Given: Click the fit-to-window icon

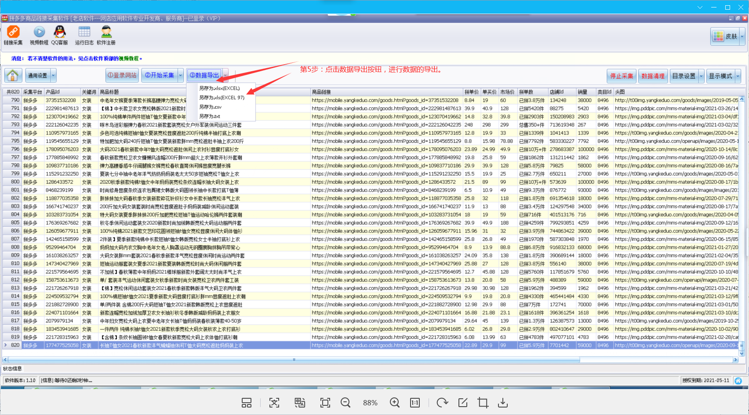Looking at the screenshot, I should [x=325, y=403].
